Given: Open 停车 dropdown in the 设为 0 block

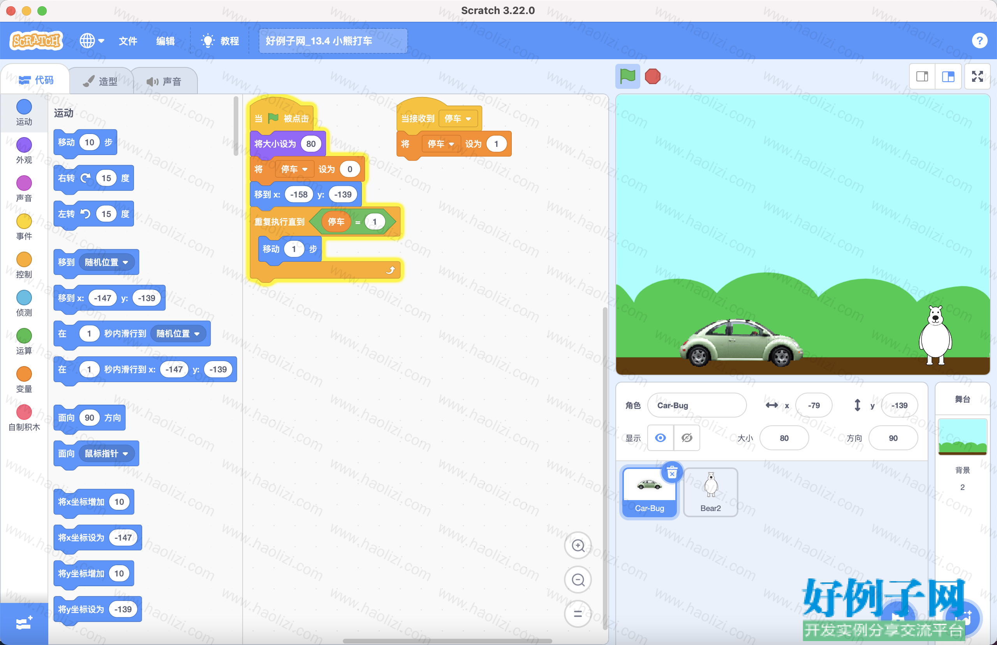Looking at the screenshot, I should [294, 169].
